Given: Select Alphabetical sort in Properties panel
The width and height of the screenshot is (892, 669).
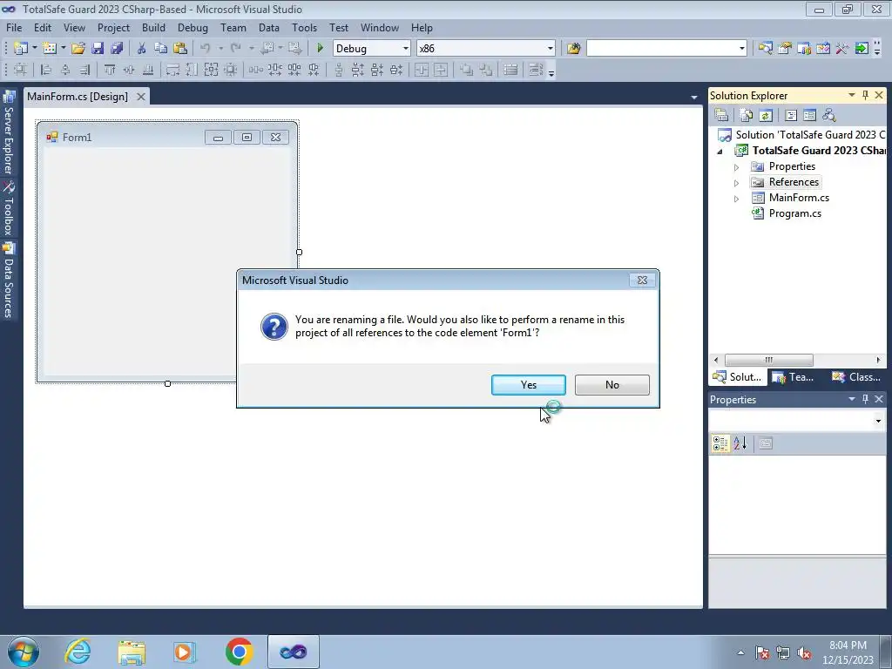Looking at the screenshot, I should 740,443.
